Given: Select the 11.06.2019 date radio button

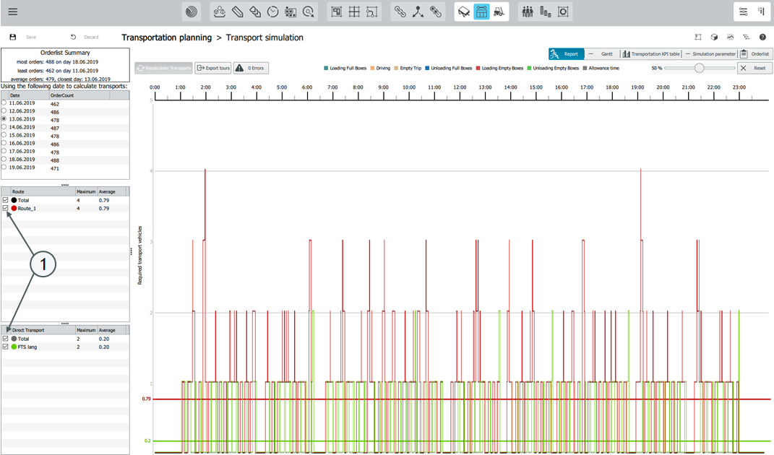Looking at the screenshot, I should click(4, 103).
